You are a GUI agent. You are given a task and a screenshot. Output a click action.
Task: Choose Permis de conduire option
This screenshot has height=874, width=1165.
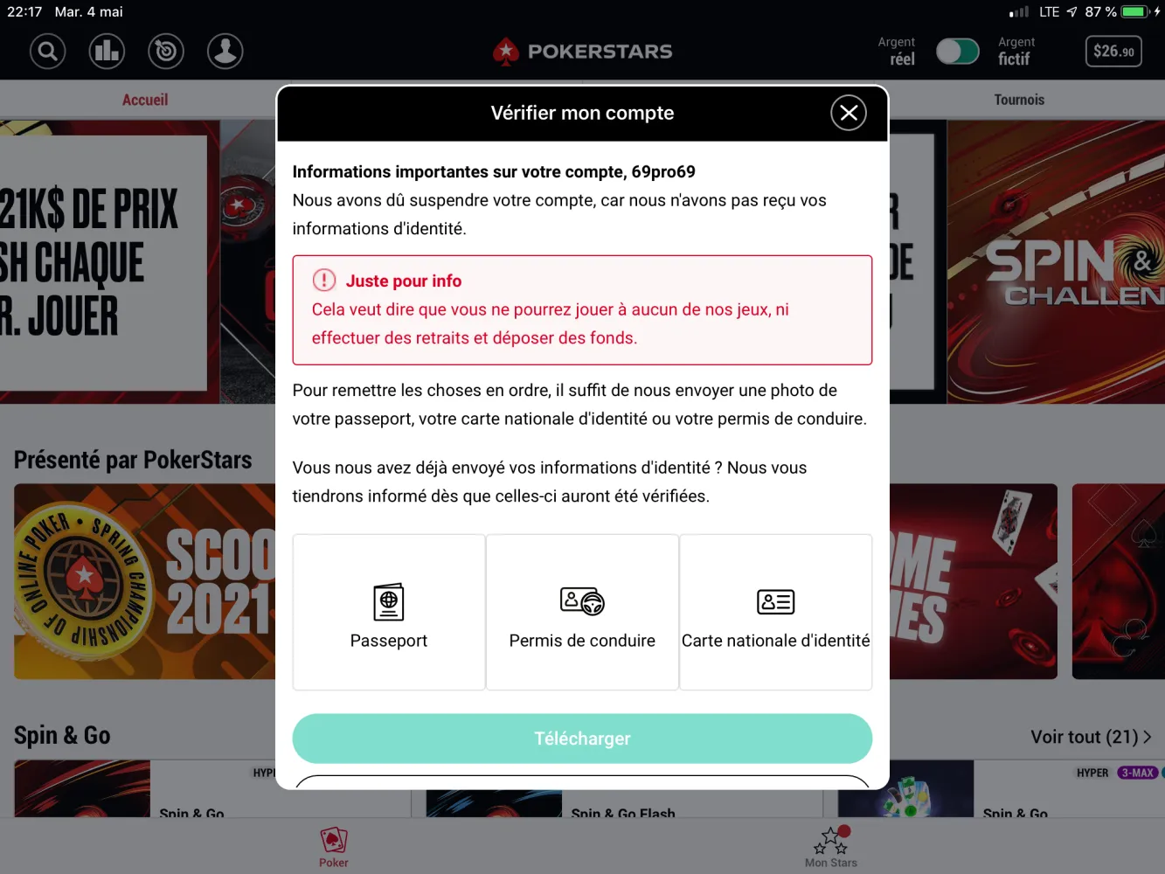[582, 613]
